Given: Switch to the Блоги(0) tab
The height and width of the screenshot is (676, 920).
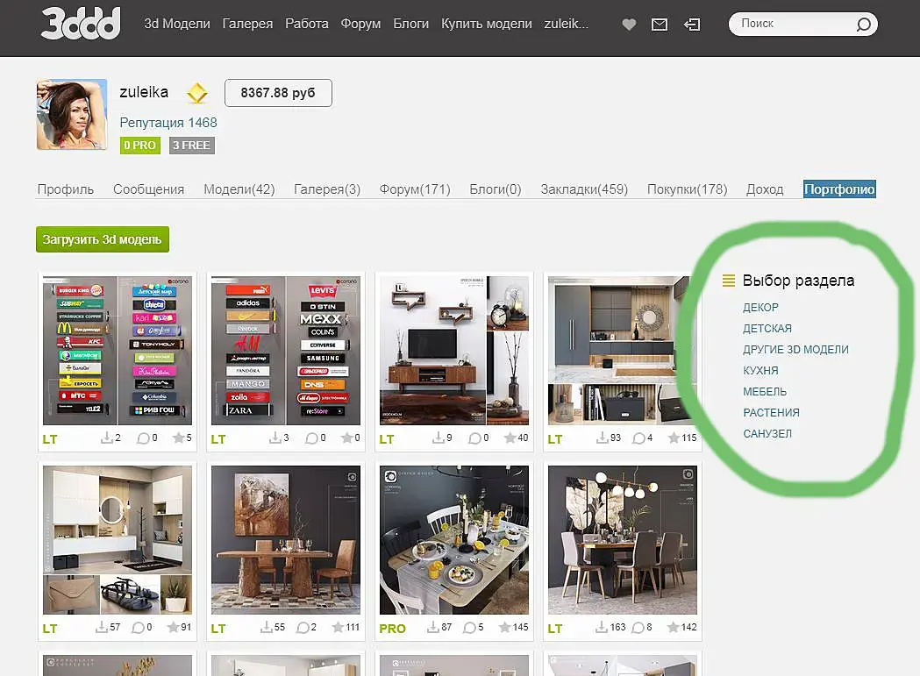Looking at the screenshot, I should (x=496, y=189).
